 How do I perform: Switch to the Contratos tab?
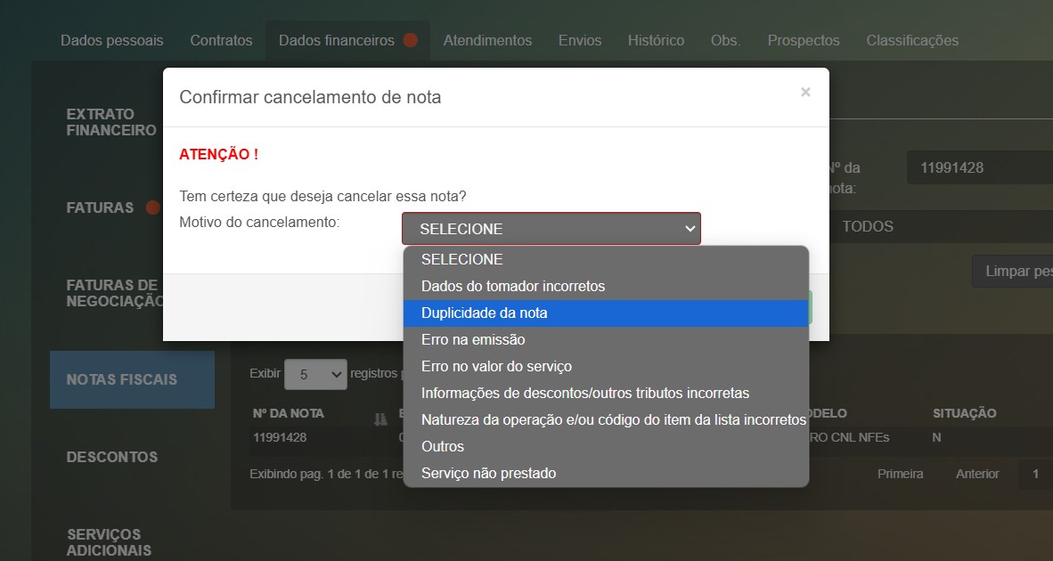click(x=221, y=40)
